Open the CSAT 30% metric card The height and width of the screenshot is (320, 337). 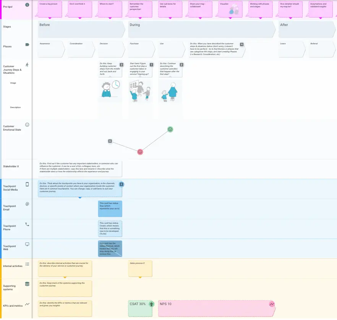coord(140,308)
